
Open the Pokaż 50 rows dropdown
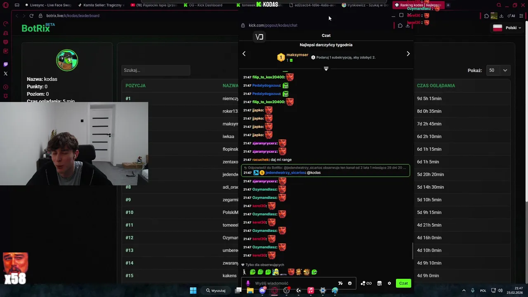pos(498,70)
